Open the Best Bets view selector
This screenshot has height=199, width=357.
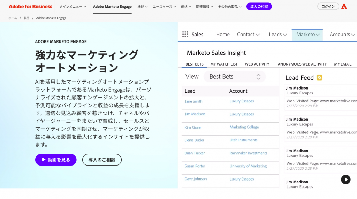point(235,77)
